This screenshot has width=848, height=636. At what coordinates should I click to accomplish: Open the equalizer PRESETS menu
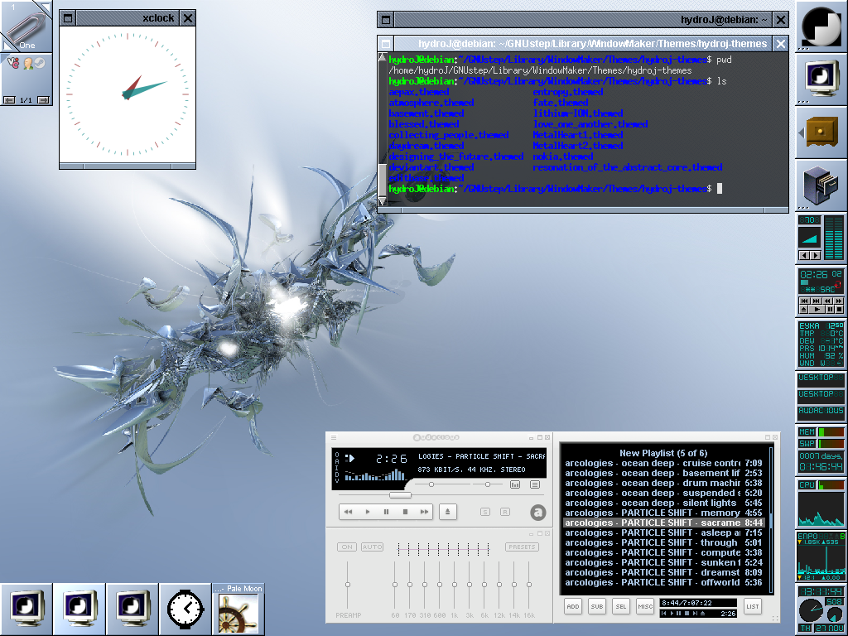coord(522,547)
